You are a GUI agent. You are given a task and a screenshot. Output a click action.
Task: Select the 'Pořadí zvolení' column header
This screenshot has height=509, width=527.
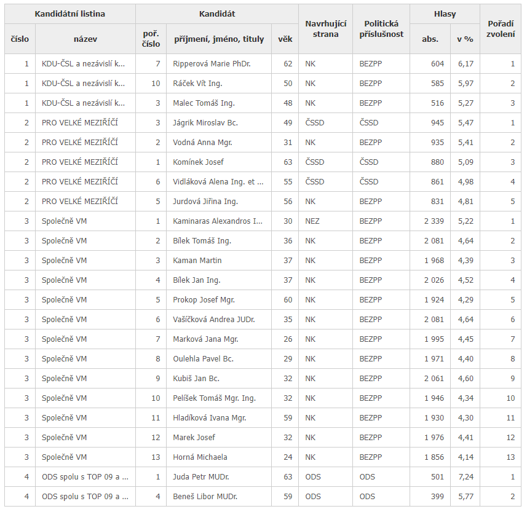pos(501,29)
